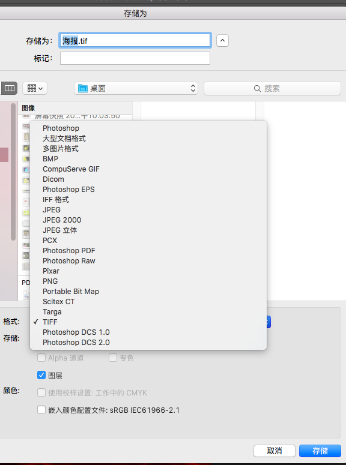Click the magnifier icon in search box
346x465 pixels.
click(257, 88)
